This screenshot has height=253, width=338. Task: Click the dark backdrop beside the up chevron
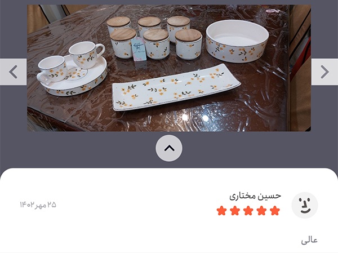coord(86,149)
